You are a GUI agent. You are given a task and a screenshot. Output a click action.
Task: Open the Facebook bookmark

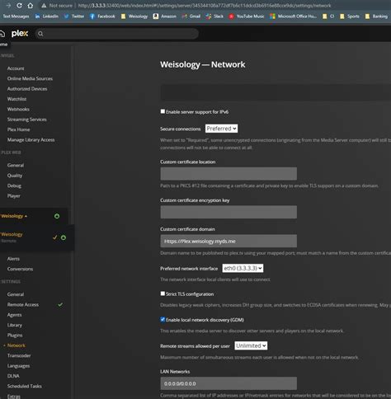tap(102, 16)
